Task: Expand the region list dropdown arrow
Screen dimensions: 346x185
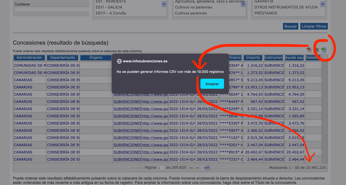Action: 164,4
